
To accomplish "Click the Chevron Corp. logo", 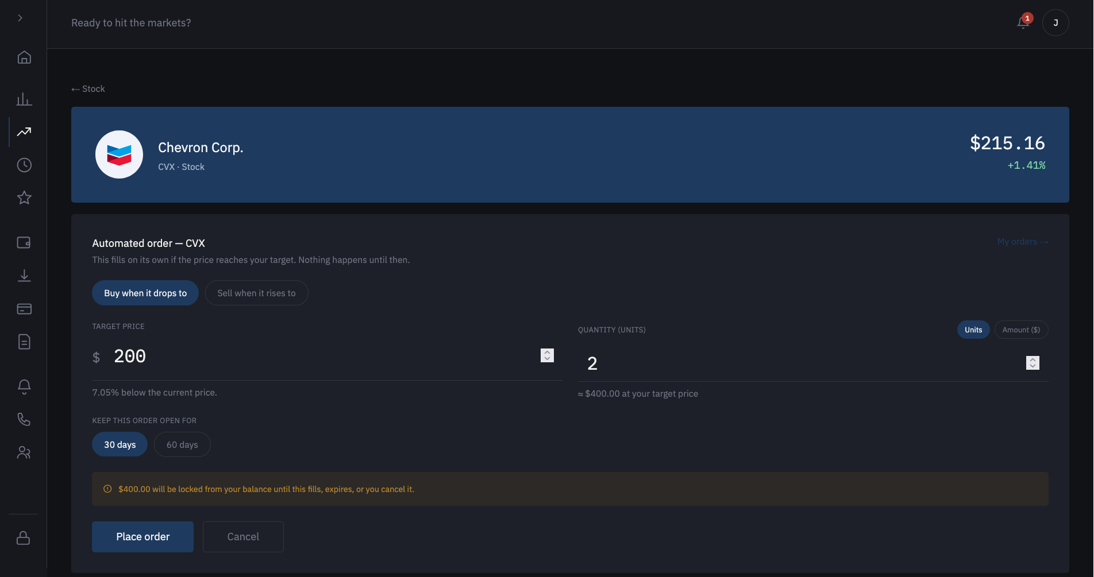I will (x=119, y=154).
